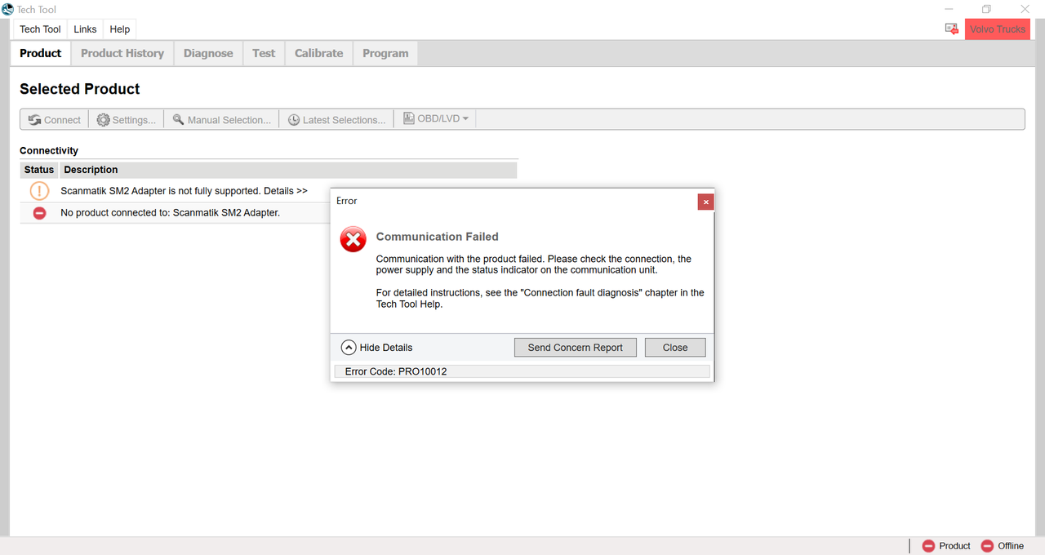Click the notification icon beside Volvo Trucks

pos(952,29)
